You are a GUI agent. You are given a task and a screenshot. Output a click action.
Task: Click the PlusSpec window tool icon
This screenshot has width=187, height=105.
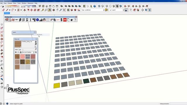pyautogui.click(x=24, y=20)
